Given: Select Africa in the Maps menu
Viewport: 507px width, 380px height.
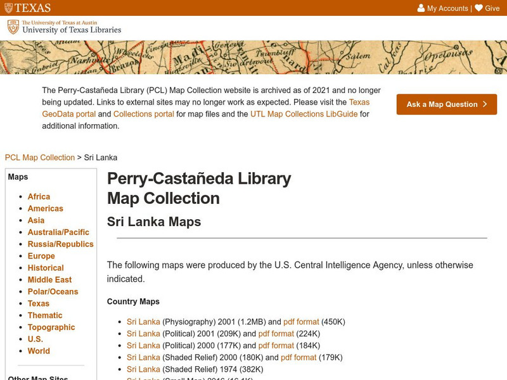Looking at the screenshot, I should pyautogui.click(x=39, y=196).
